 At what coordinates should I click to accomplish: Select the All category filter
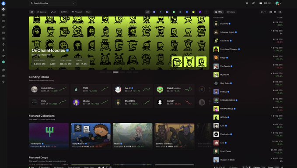31,12
